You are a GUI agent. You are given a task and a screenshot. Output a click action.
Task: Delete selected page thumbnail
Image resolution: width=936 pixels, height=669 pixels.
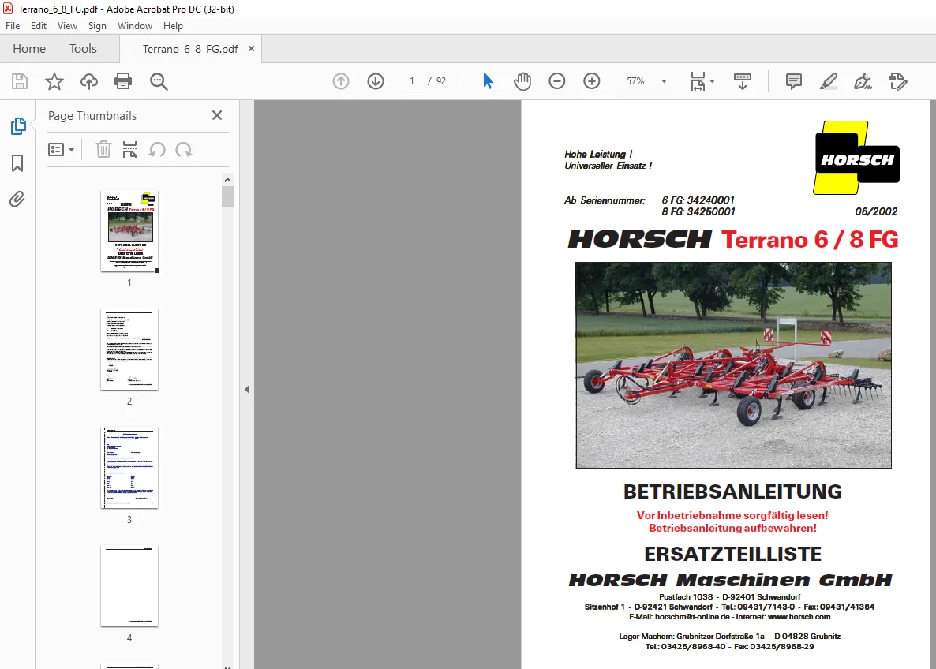pyautogui.click(x=104, y=149)
